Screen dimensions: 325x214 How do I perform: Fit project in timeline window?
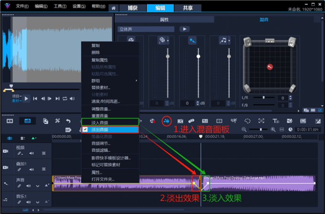[x=282, y=129]
